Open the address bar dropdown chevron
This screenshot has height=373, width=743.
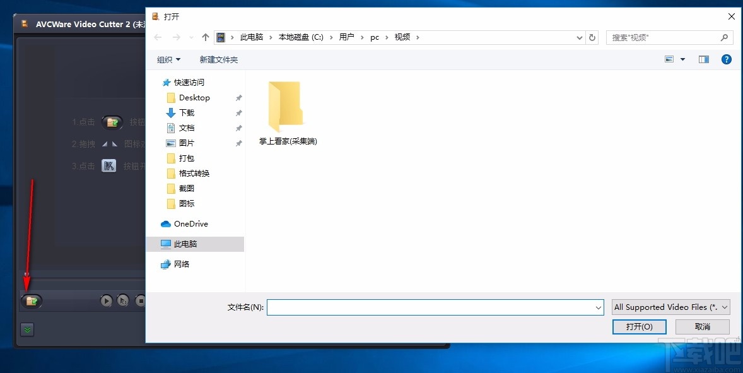pos(579,37)
